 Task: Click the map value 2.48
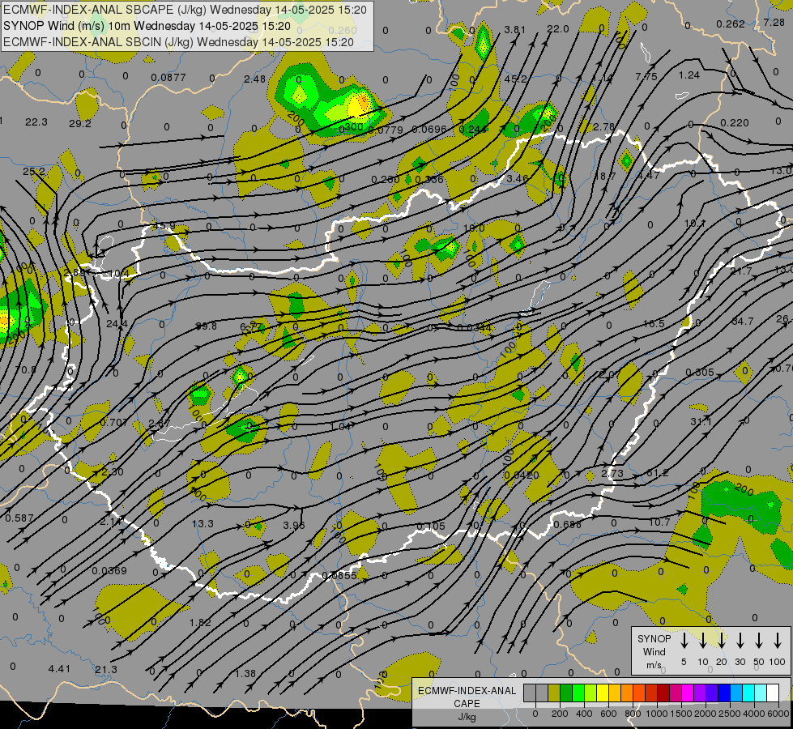[254, 79]
